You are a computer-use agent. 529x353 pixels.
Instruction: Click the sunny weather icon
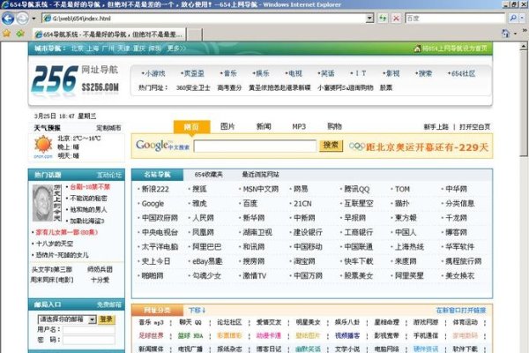pyautogui.click(x=43, y=145)
